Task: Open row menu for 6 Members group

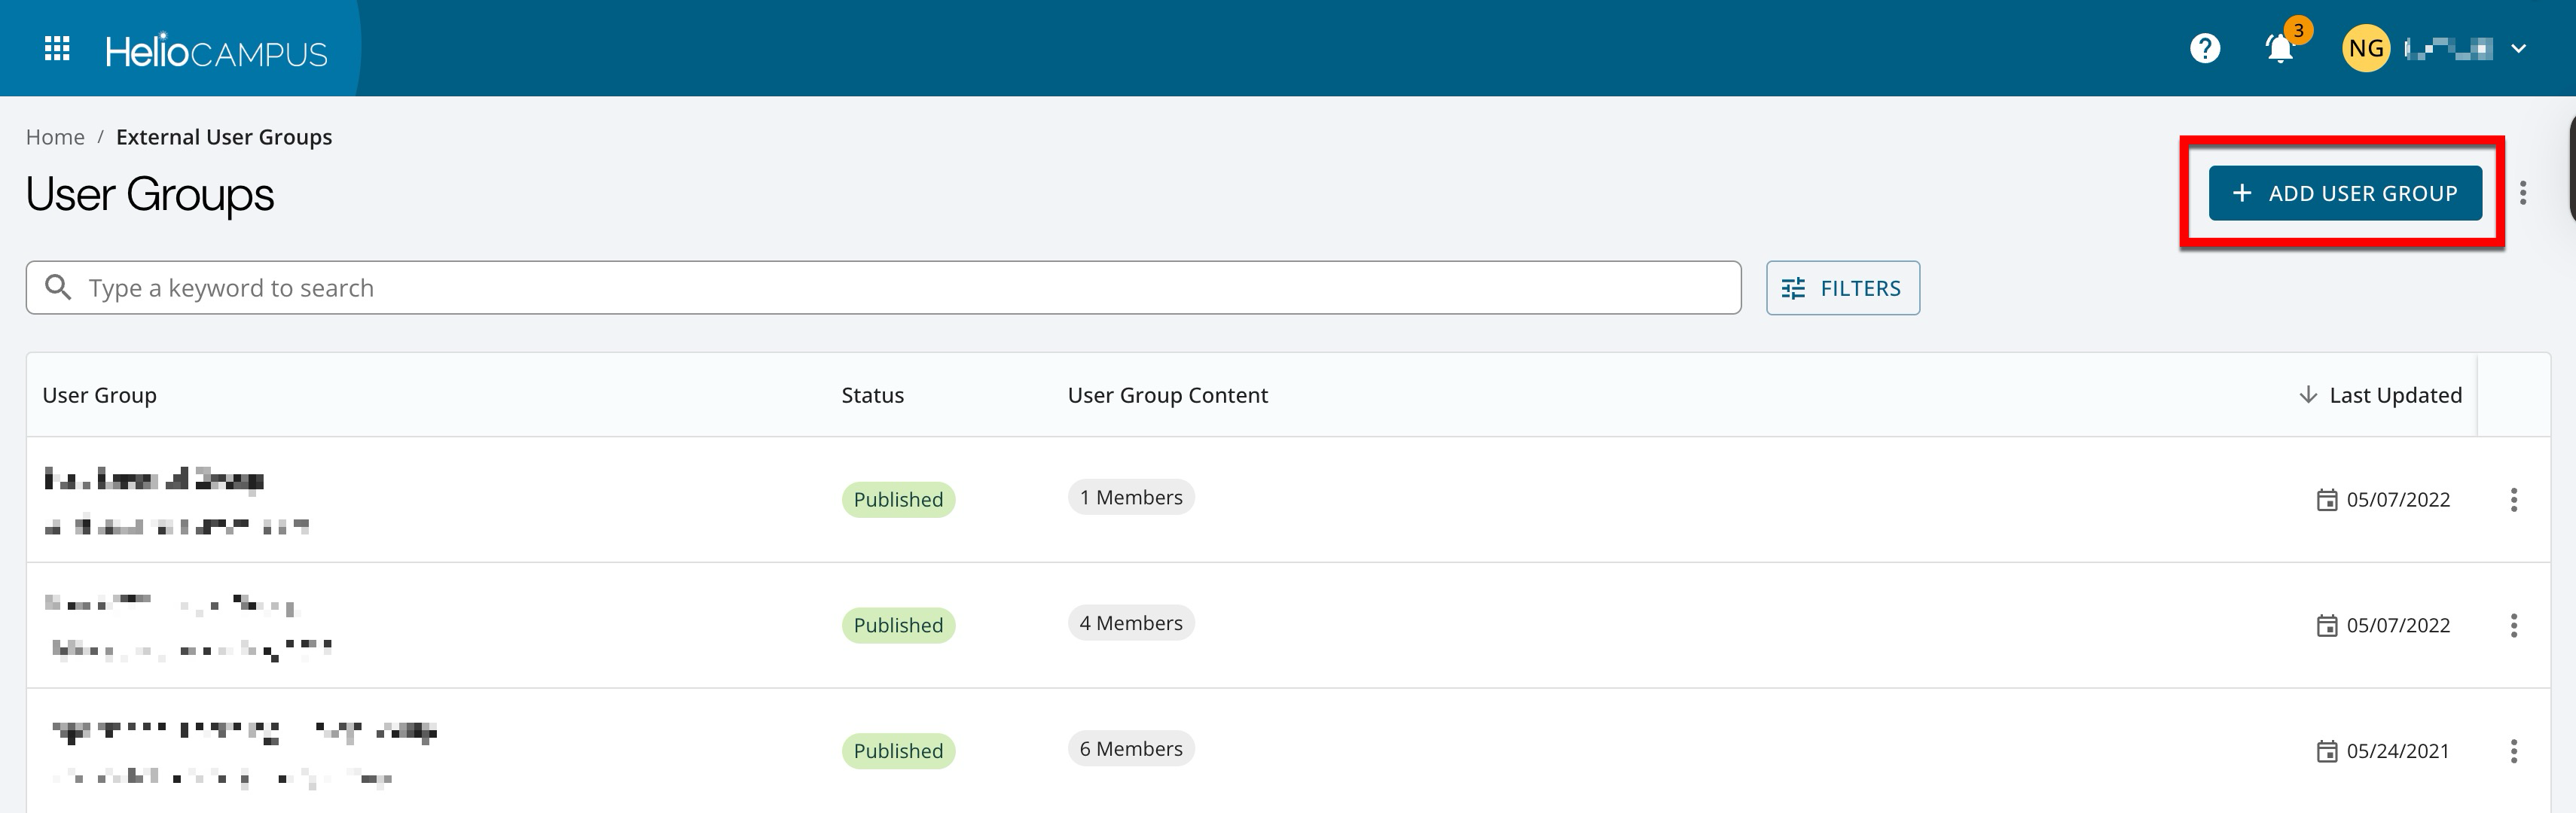Action: tap(2513, 751)
